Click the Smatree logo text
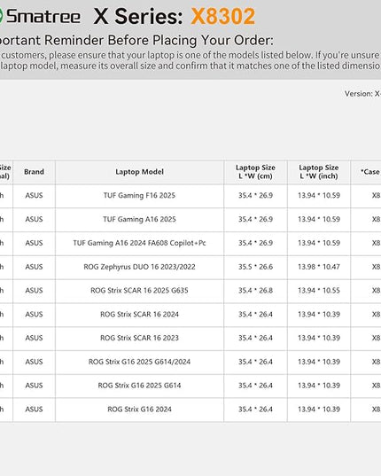 coord(43,16)
